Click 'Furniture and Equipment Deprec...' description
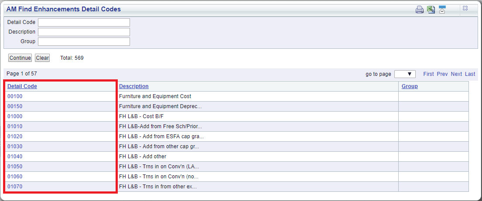Viewport: 482px width, 201px height. click(160, 106)
